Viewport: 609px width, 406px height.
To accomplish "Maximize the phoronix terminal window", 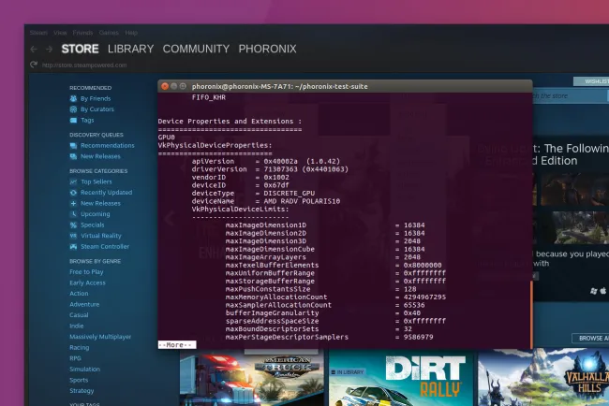I will [x=183, y=86].
